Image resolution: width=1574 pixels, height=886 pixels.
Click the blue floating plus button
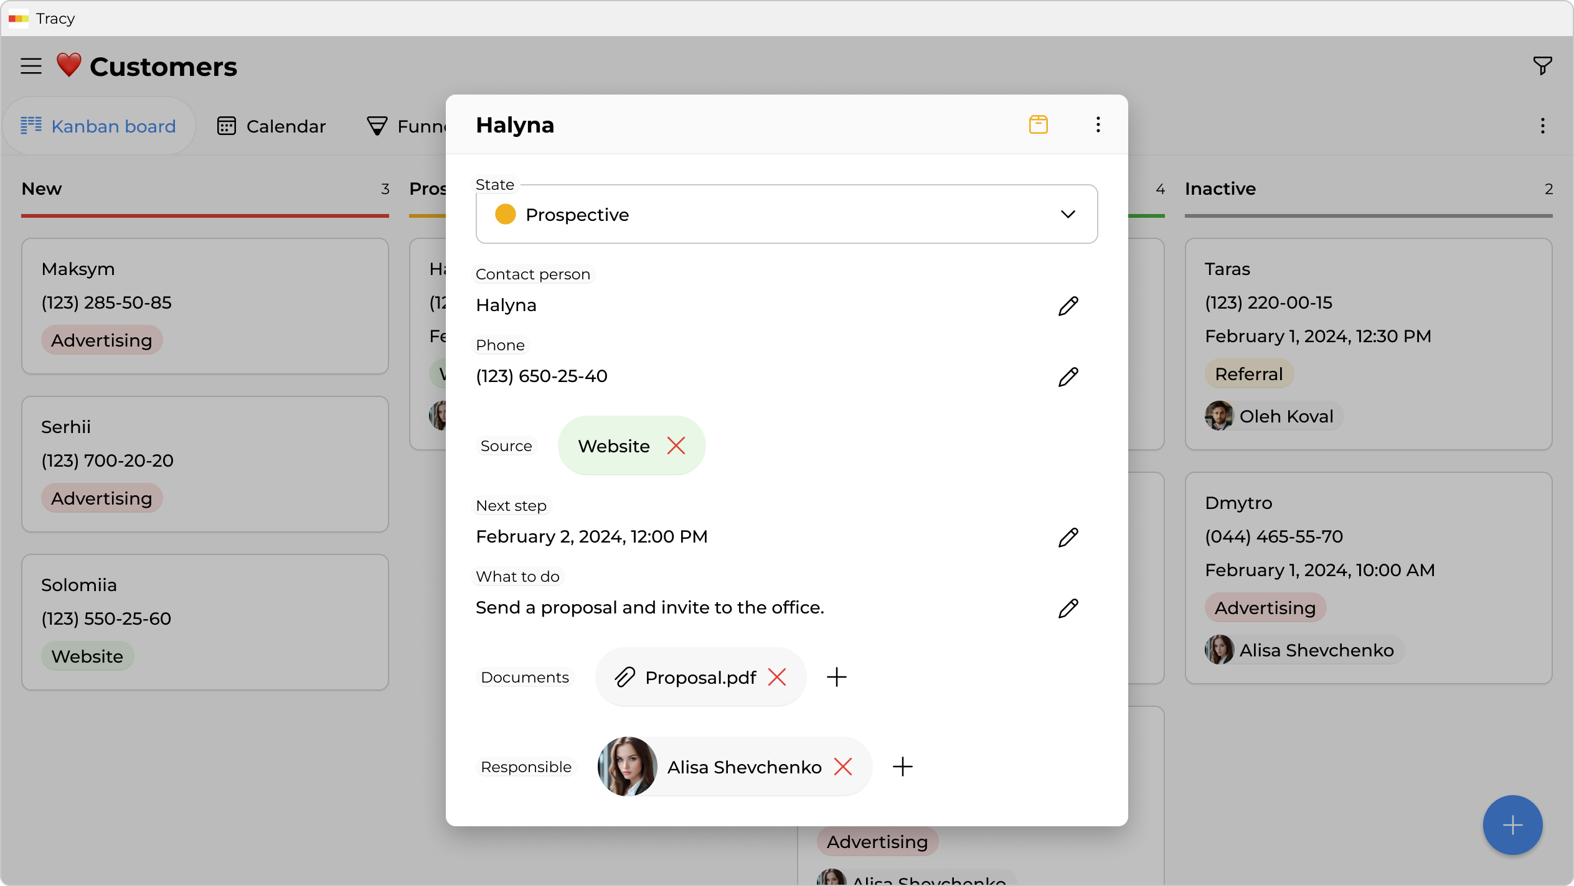pyautogui.click(x=1512, y=825)
